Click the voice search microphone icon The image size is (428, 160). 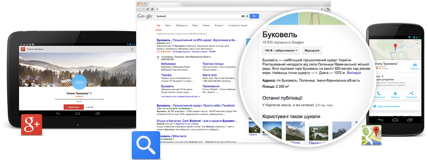pyautogui.click(x=247, y=16)
